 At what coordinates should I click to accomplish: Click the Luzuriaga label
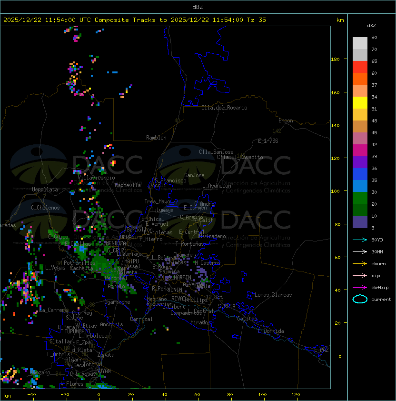tap(129, 254)
